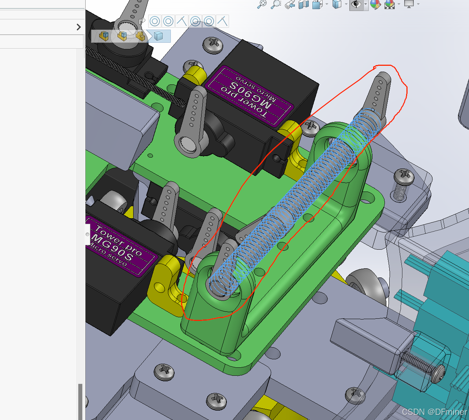
Task: Click the highlighted solid body breadcrumb cube
Action: [158, 36]
